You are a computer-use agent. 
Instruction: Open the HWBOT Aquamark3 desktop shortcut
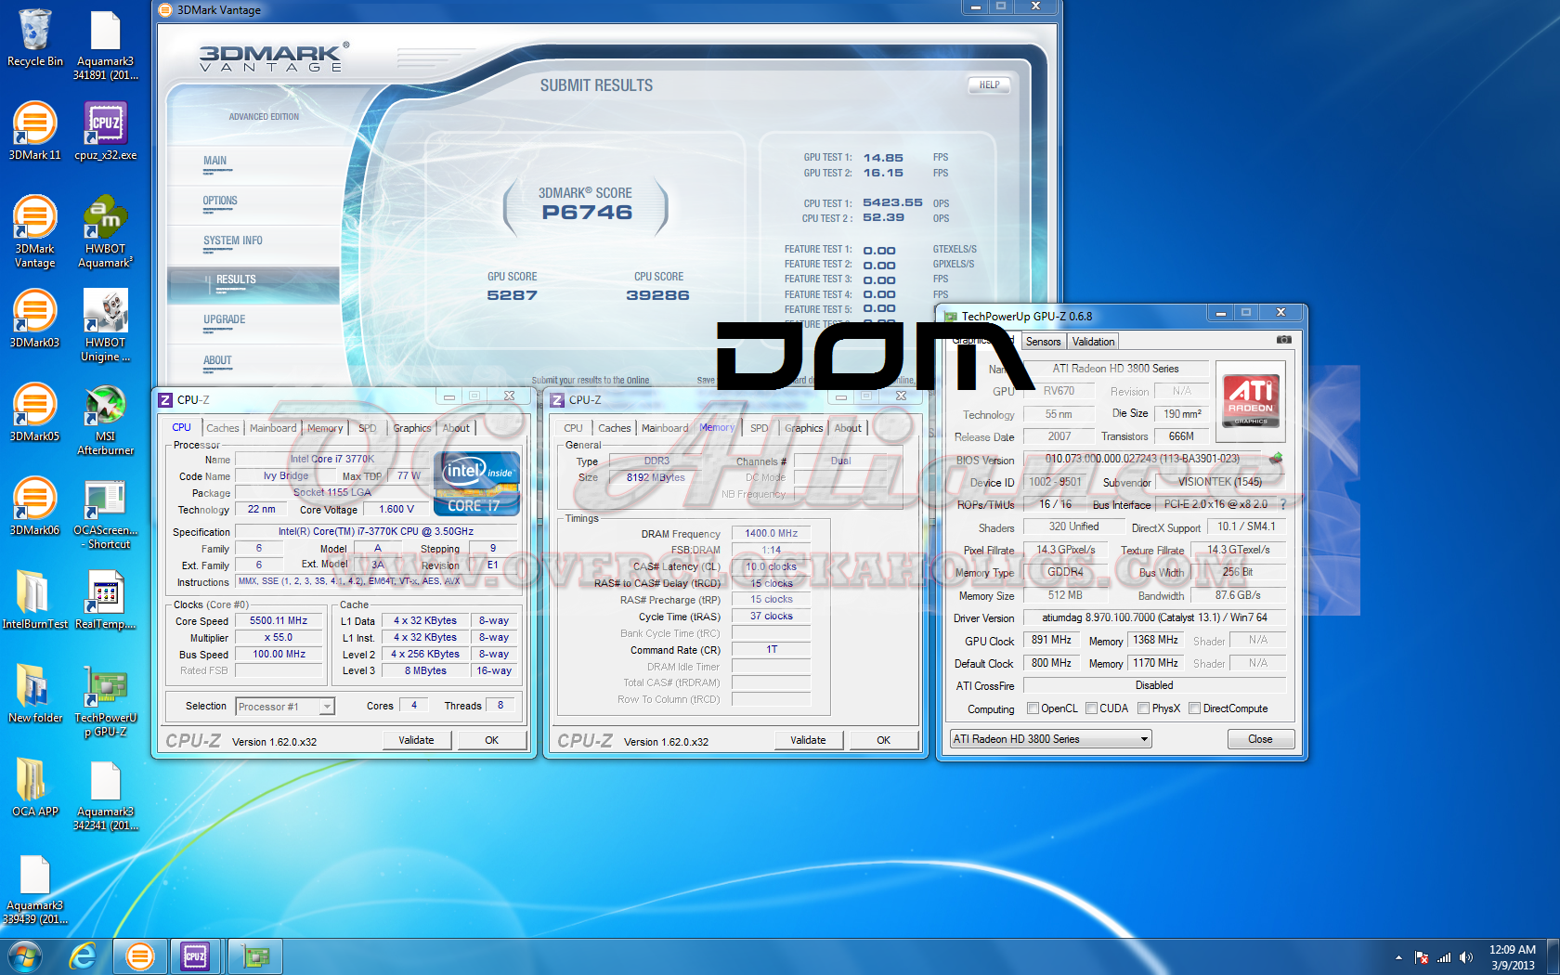[105, 232]
